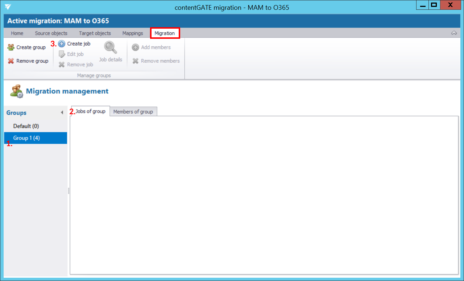Open the Mappings tab
Viewport: 464px width, 281px height.
[x=133, y=33]
